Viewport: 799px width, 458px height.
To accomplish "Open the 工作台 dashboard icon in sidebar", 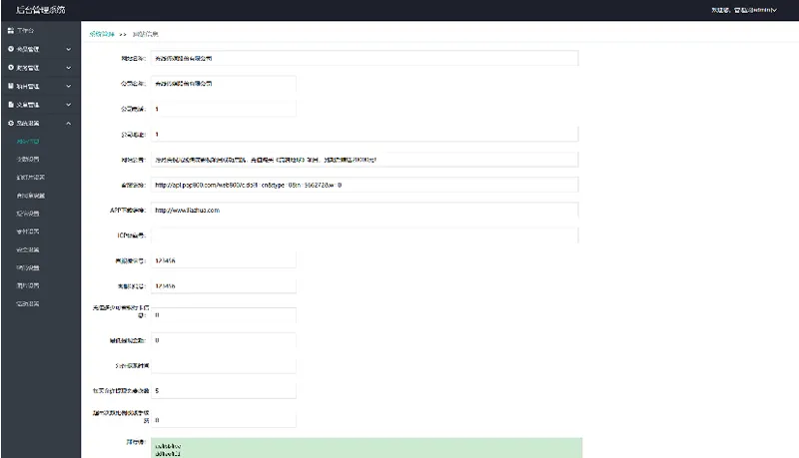I will click(11, 31).
